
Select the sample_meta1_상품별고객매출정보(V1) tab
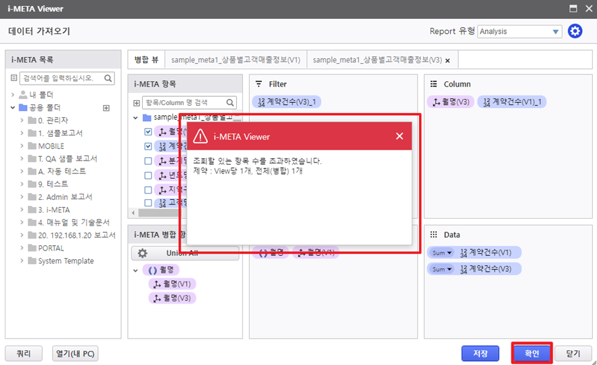(236, 60)
